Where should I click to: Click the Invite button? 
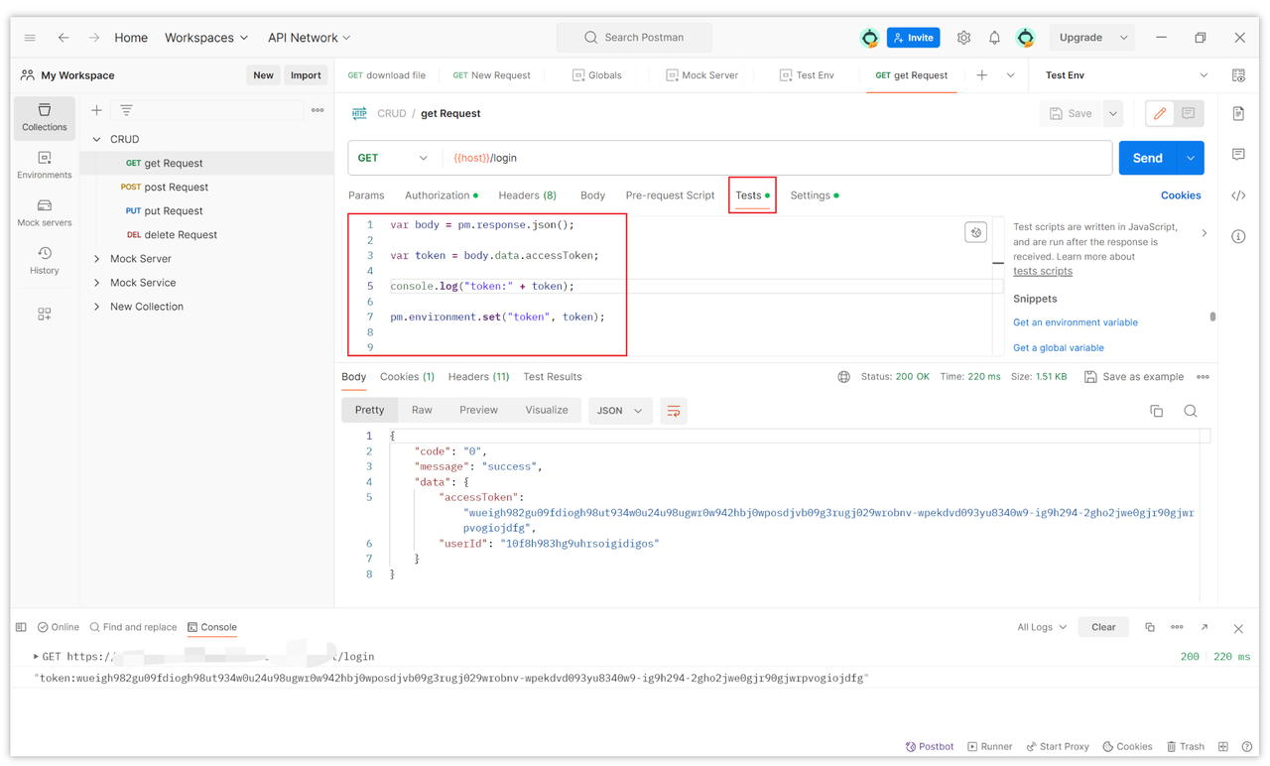pos(913,38)
